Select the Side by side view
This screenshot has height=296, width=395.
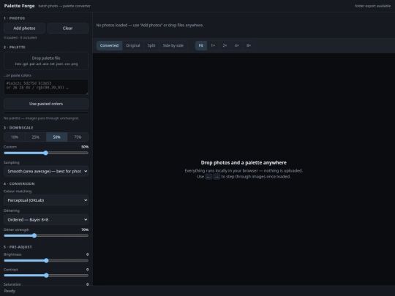click(173, 45)
